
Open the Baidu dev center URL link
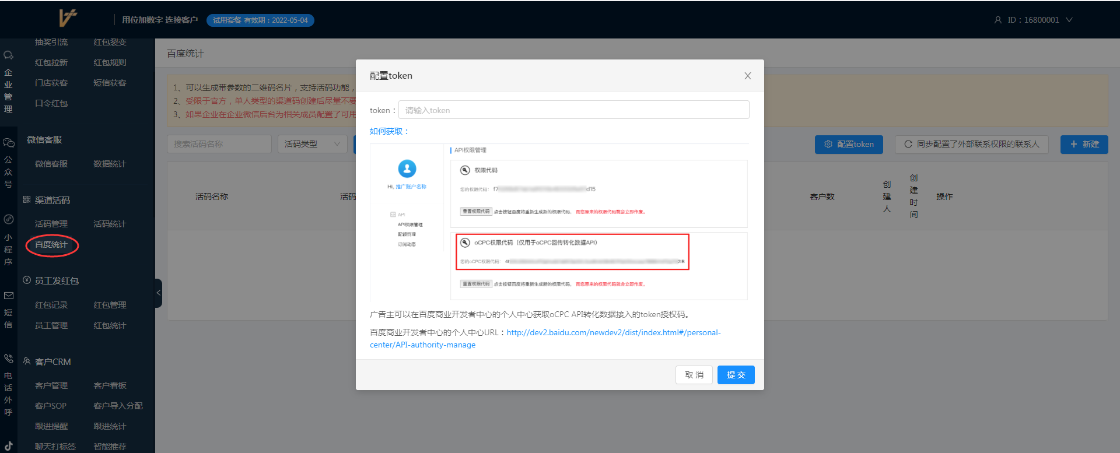(545, 339)
